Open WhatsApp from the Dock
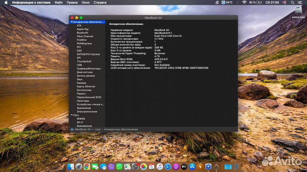The width and height of the screenshot is (307, 172). [x=119, y=167]
